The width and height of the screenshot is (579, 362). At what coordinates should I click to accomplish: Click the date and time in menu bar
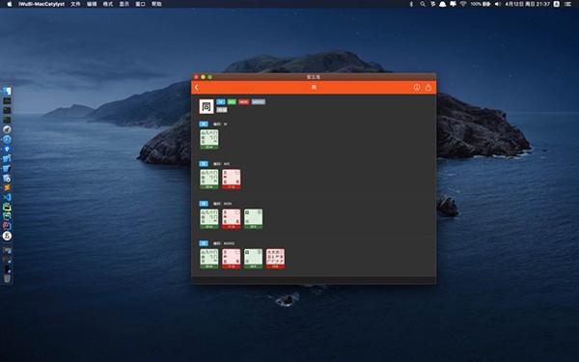pos(527,4)
